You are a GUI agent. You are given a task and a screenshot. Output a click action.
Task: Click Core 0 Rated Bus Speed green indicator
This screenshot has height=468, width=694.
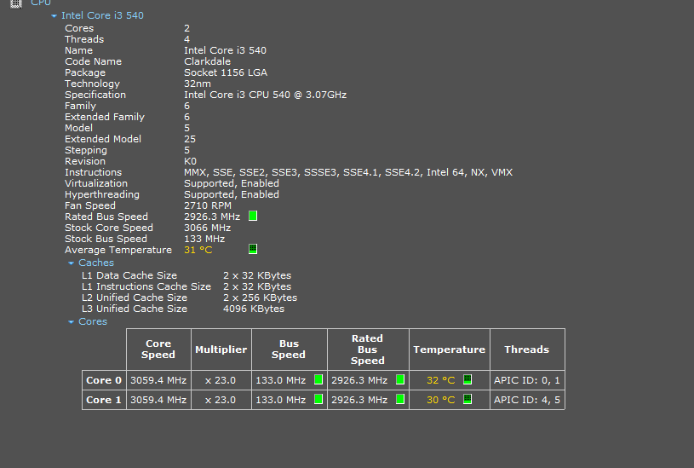coord(400,379)
